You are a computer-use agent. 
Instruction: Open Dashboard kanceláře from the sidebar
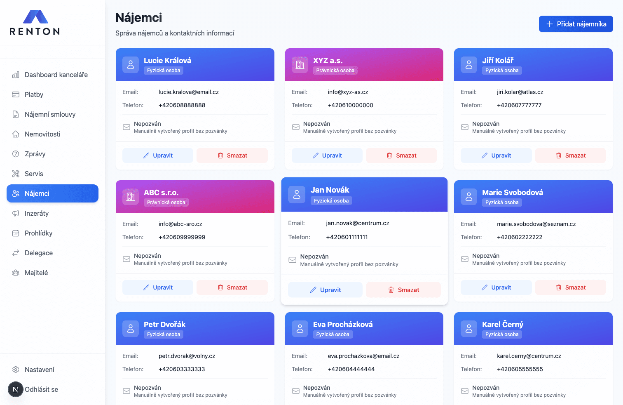click(x=56, y=75)
